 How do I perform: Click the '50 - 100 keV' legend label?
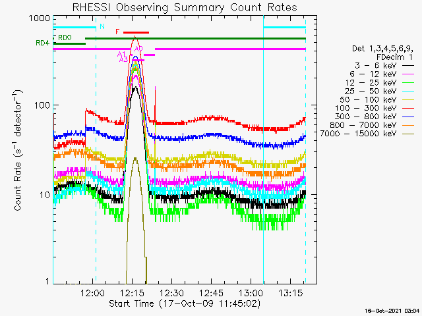[x=368, y=99]
